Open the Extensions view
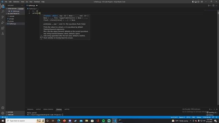Image resolution: width=219 pixels, height=123 pixels. 3,28
